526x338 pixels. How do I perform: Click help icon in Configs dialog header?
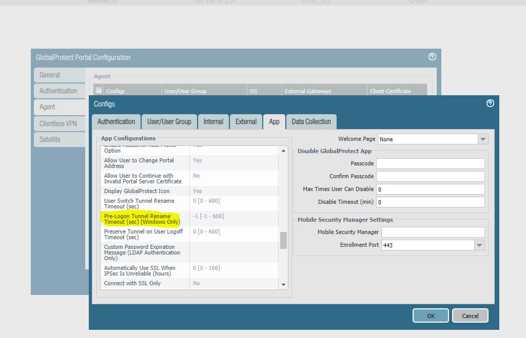[x=490, y=103]
